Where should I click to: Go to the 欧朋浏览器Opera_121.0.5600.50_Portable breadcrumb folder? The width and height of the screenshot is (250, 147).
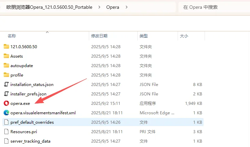coord(49,7)
